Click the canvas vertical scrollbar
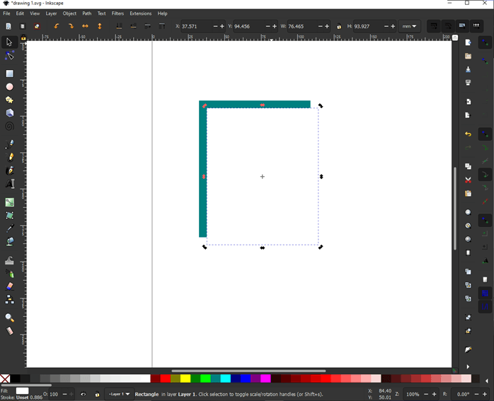The width and height of the screenshot is (494, 401). pyautogui.click(x=455, y=209)
